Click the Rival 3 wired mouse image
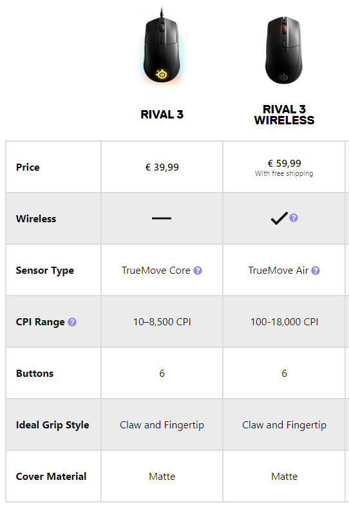The width and height of the screenshot is (349, 505). click(162, 45)
